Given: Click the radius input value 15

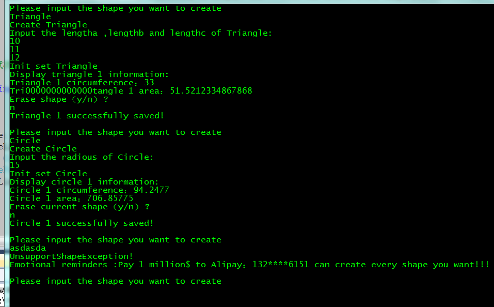Looking at the screenshot, I should (x=15, y=165).
